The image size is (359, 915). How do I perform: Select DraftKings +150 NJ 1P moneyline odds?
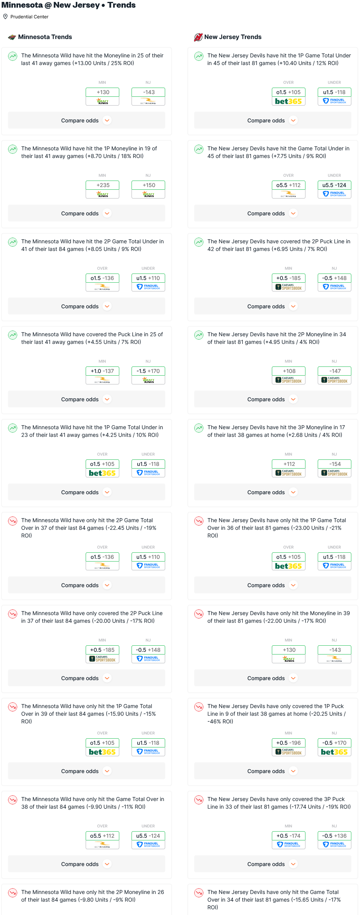(148, 189)
